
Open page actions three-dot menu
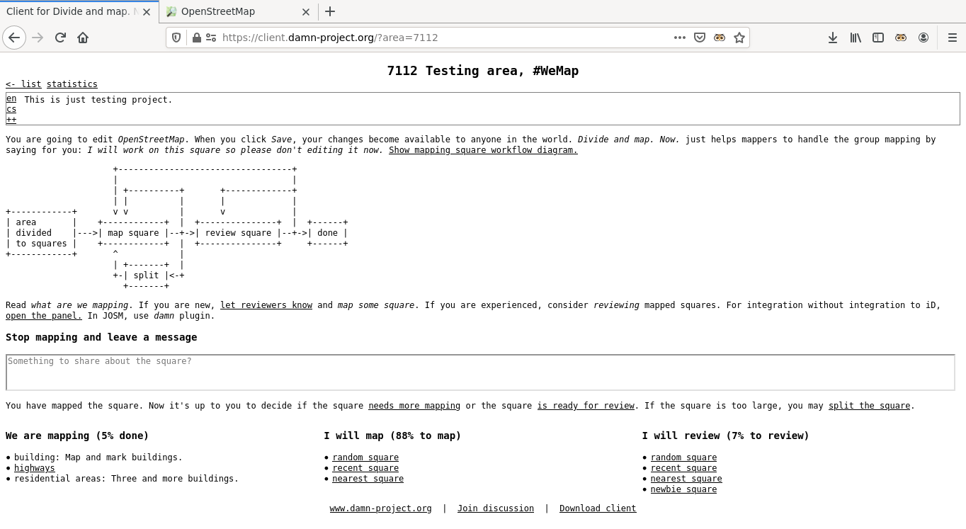click(680, 38)
